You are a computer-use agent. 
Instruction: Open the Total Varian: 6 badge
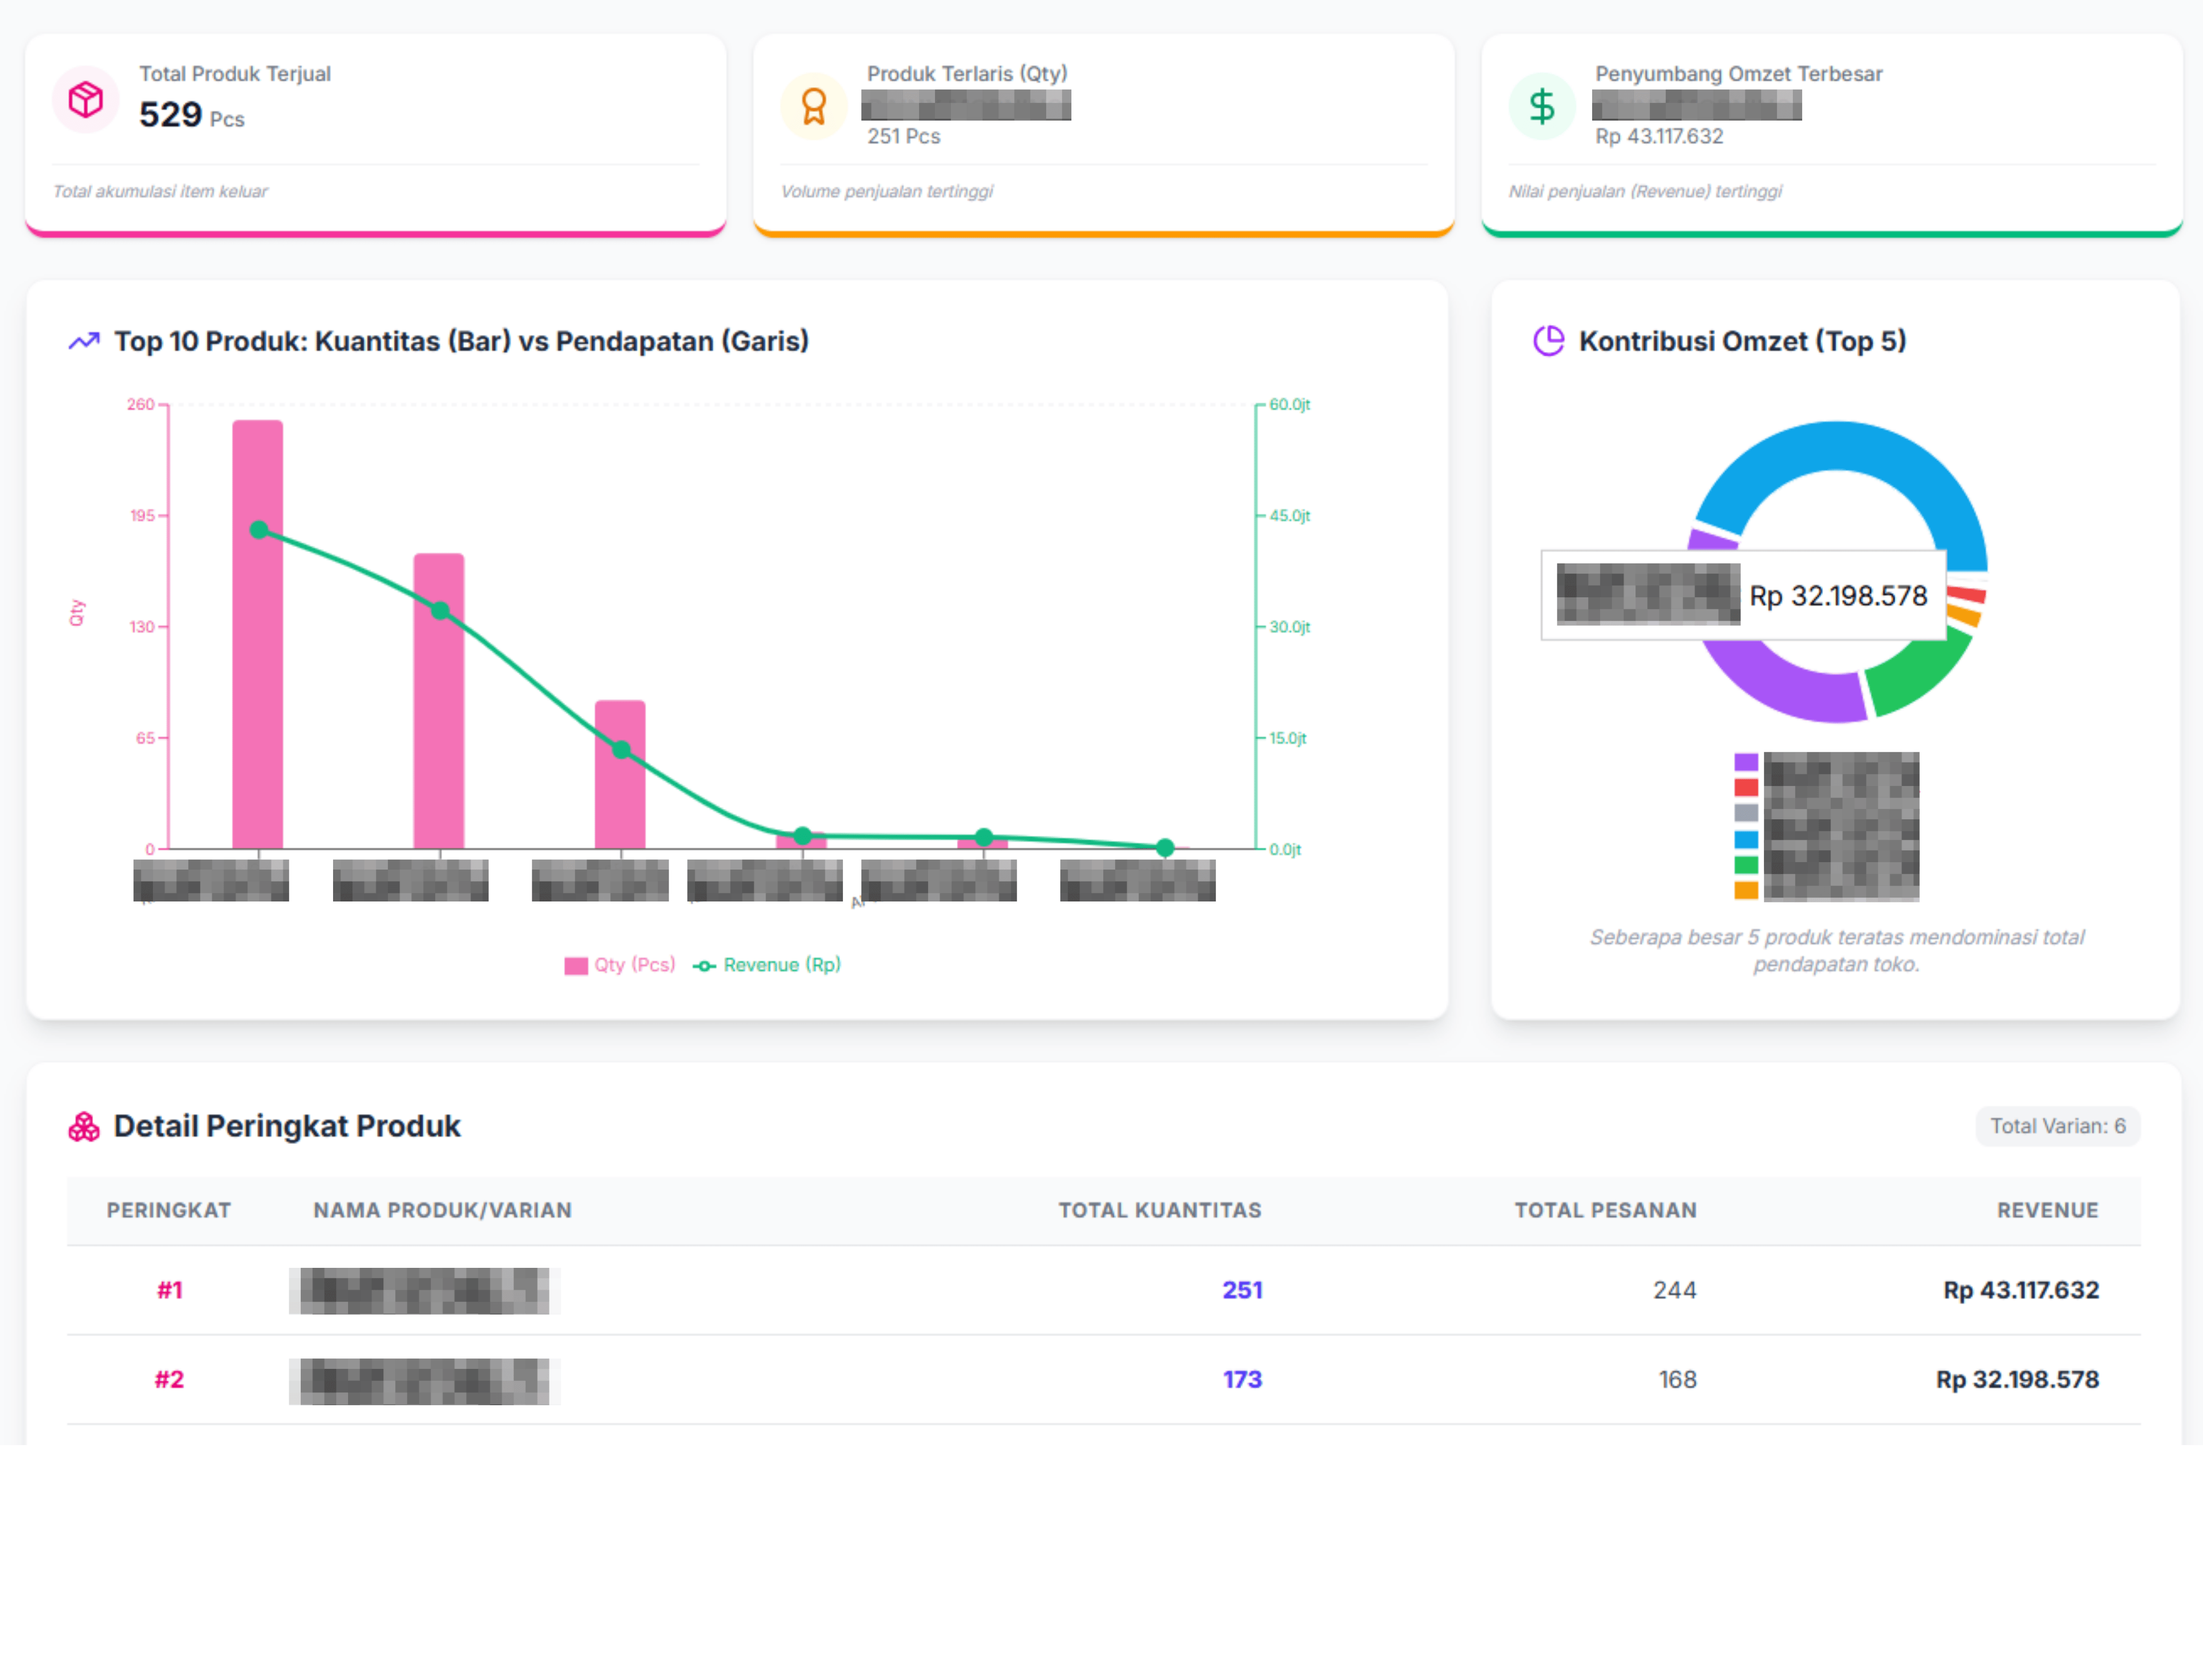tap(2057, 1125)
